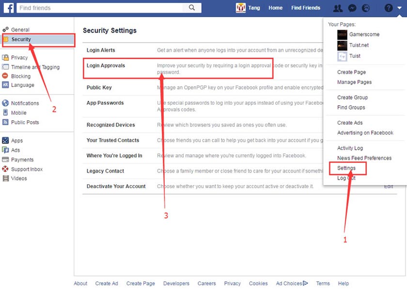Click the search magnifier button
Image resolution: width=407 pixels, height=289 pixels.
pyautogui.click(x=192, y=8)
